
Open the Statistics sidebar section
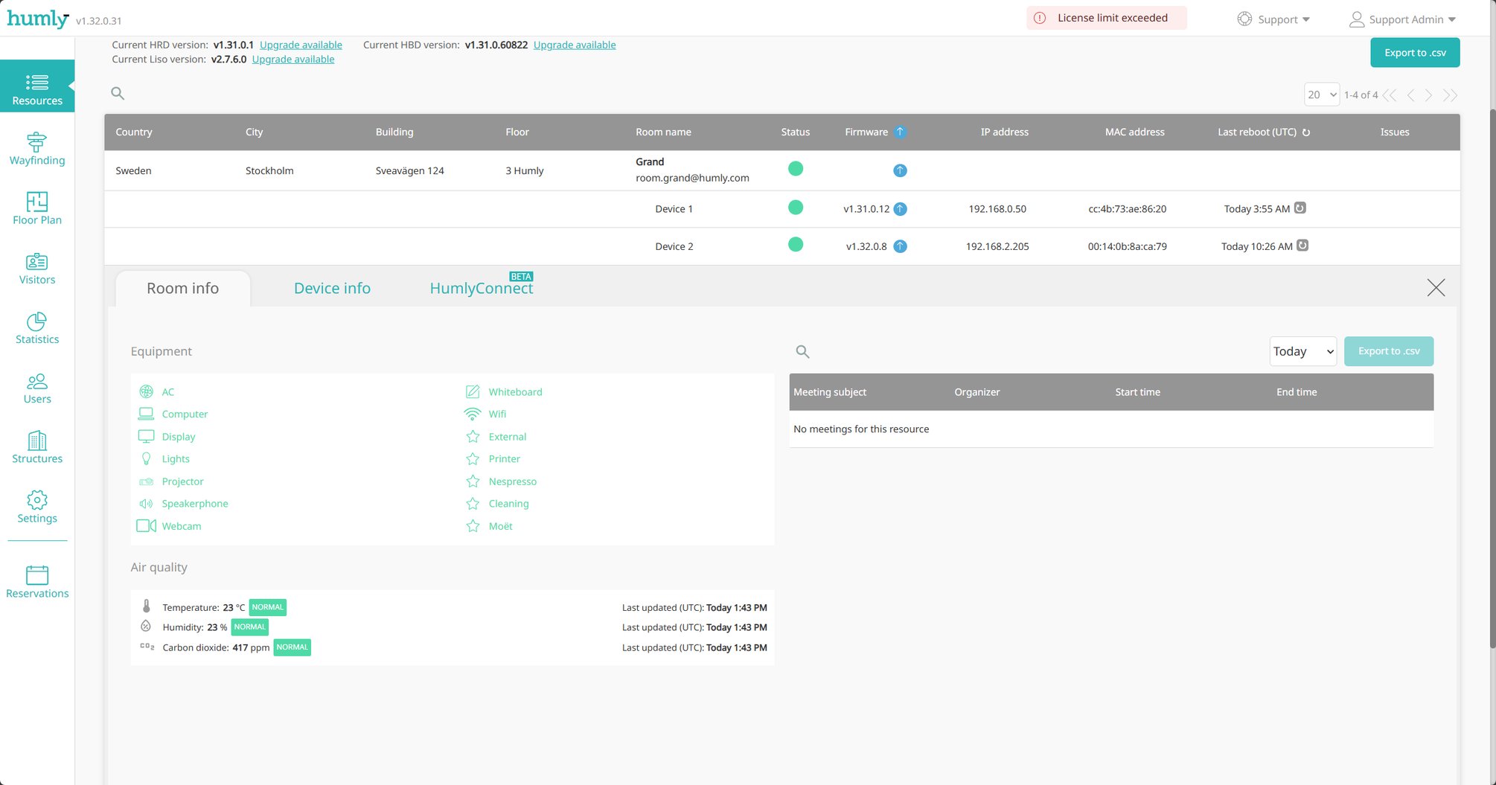(37, 328)
